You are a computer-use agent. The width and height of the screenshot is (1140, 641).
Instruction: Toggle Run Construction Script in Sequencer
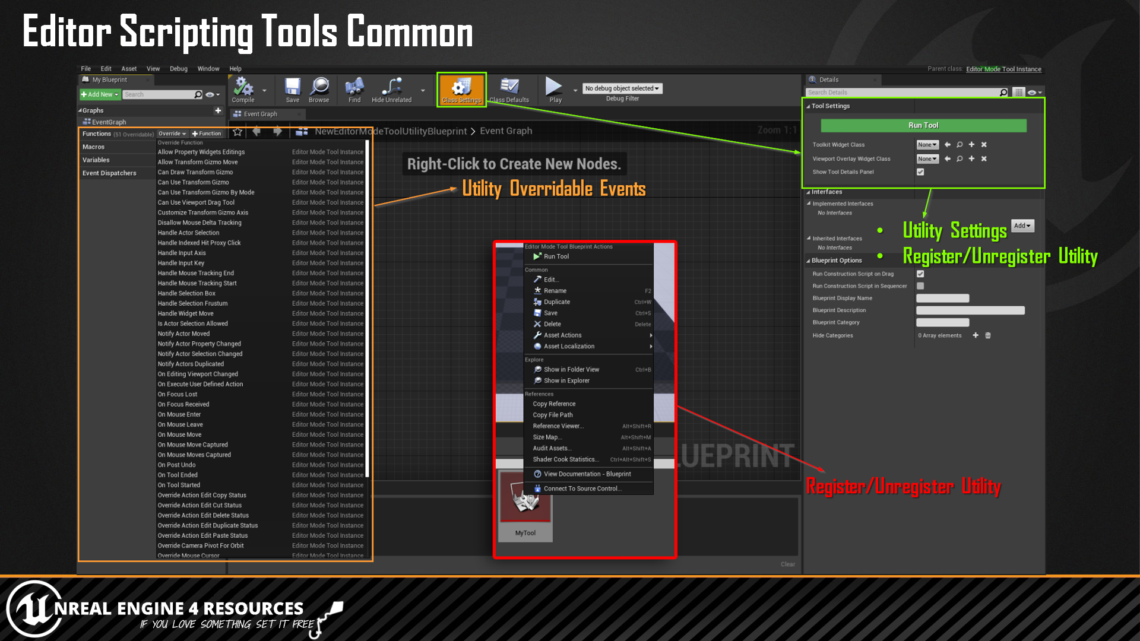point(921,285)
